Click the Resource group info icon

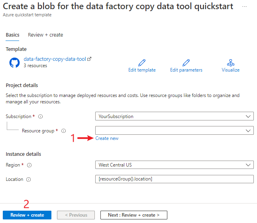point(64,131)
